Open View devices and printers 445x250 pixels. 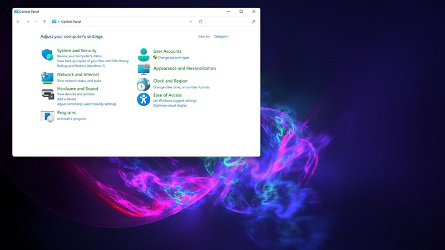tap(76, 94)
